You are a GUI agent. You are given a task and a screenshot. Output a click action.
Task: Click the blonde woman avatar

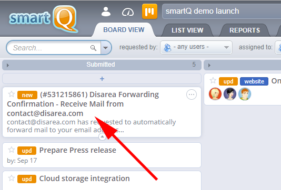tap(215, 94)
